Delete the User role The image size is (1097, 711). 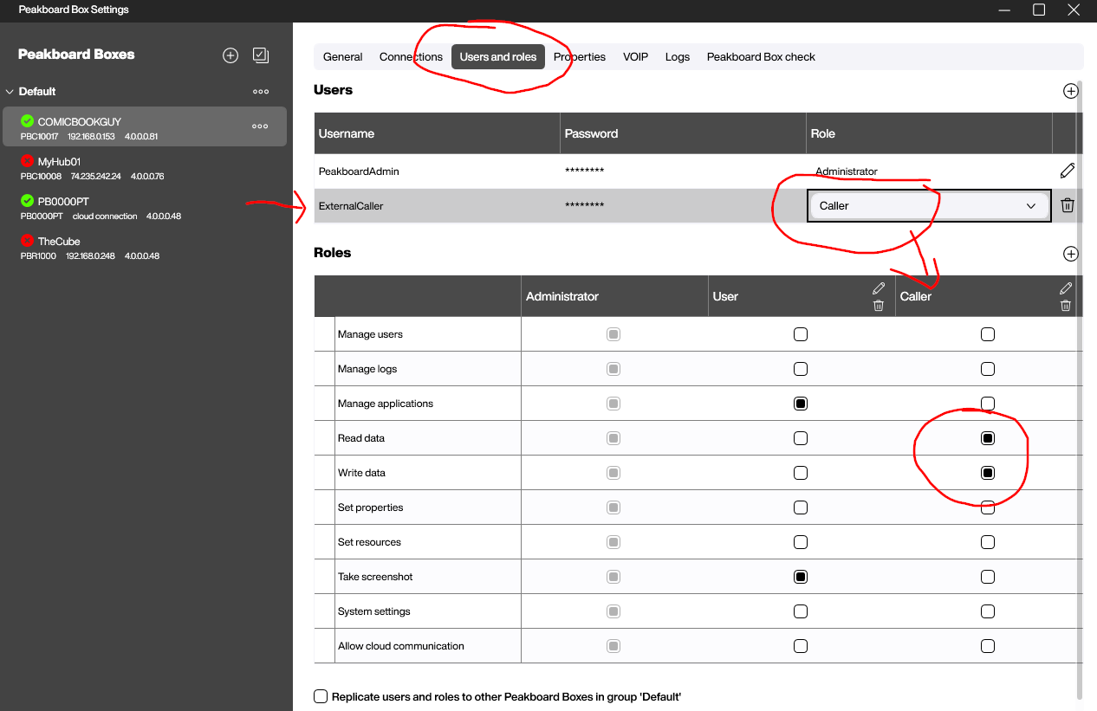click(879, 305)
